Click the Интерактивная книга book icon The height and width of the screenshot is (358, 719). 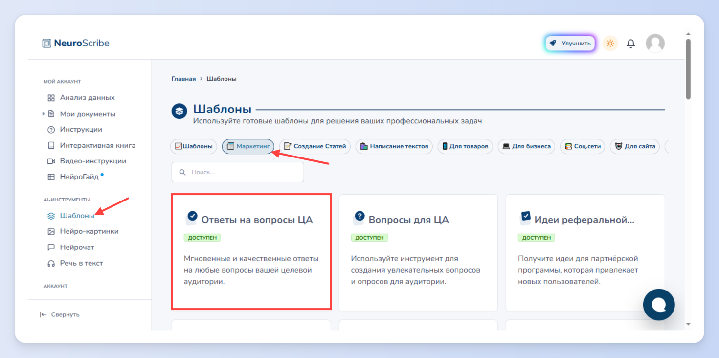tap(51, 145)
